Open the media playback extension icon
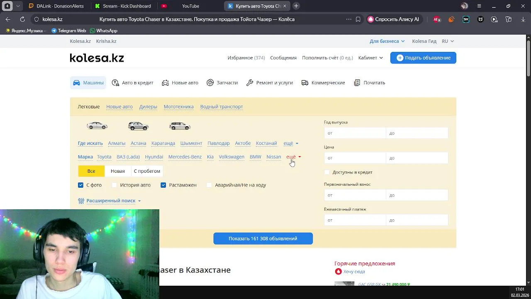Viewport: 531px width, 299px height. point(494,19)
